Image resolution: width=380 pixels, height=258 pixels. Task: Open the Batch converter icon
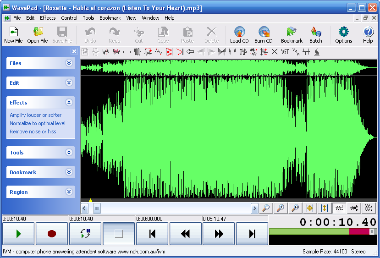(316, 35)
